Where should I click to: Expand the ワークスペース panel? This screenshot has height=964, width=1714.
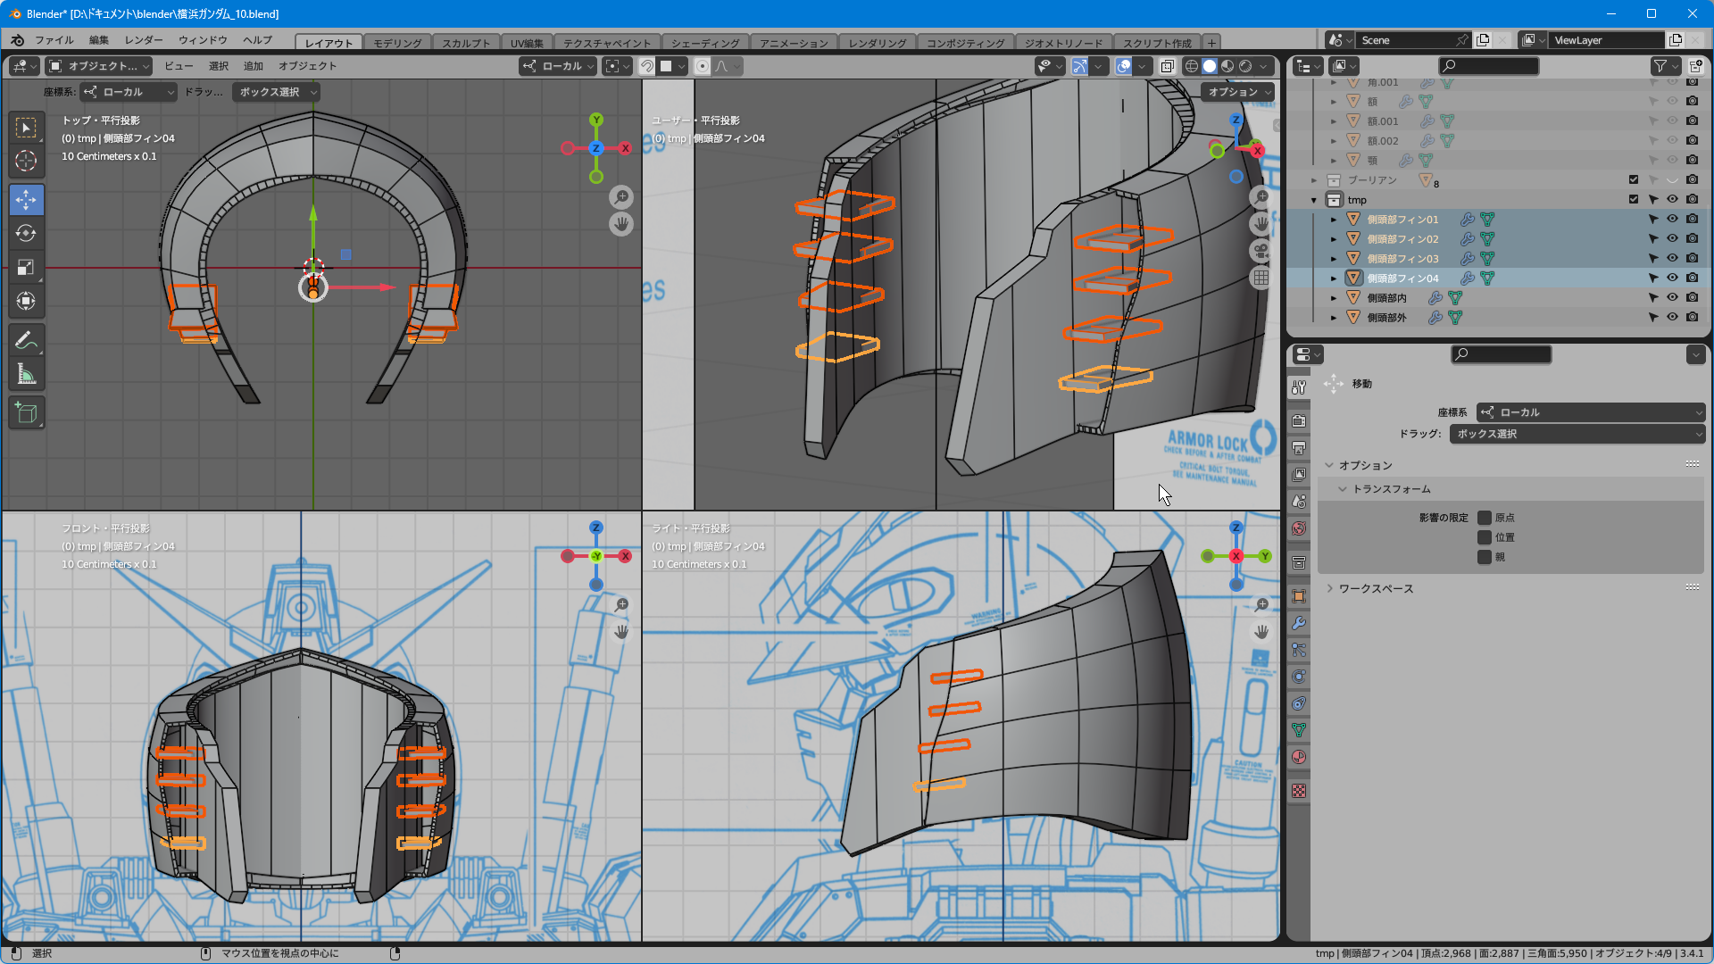pyautogui.click(x=1376, y=589)
